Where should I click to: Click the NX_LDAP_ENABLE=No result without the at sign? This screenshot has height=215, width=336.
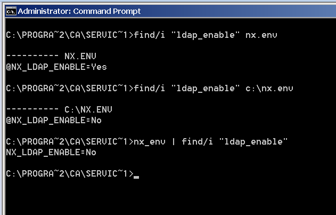(51, 152)
